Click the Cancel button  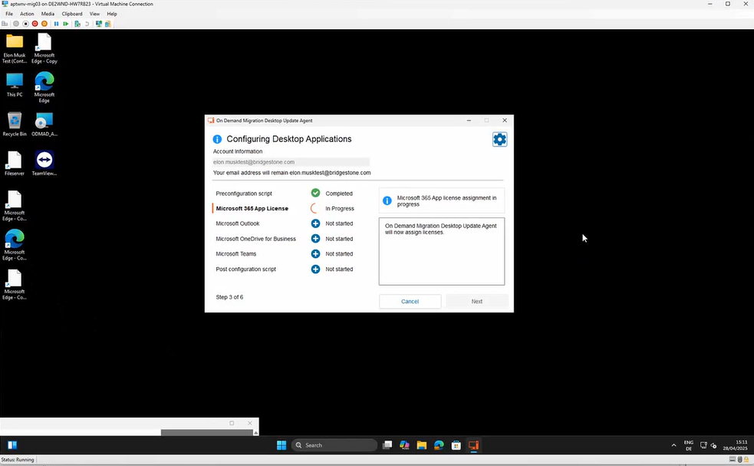tap(410, 302)
